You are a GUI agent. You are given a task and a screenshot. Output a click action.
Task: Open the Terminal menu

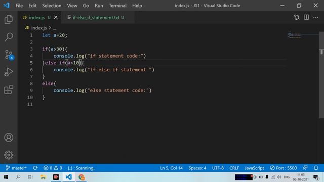click(x=117, y=6)
